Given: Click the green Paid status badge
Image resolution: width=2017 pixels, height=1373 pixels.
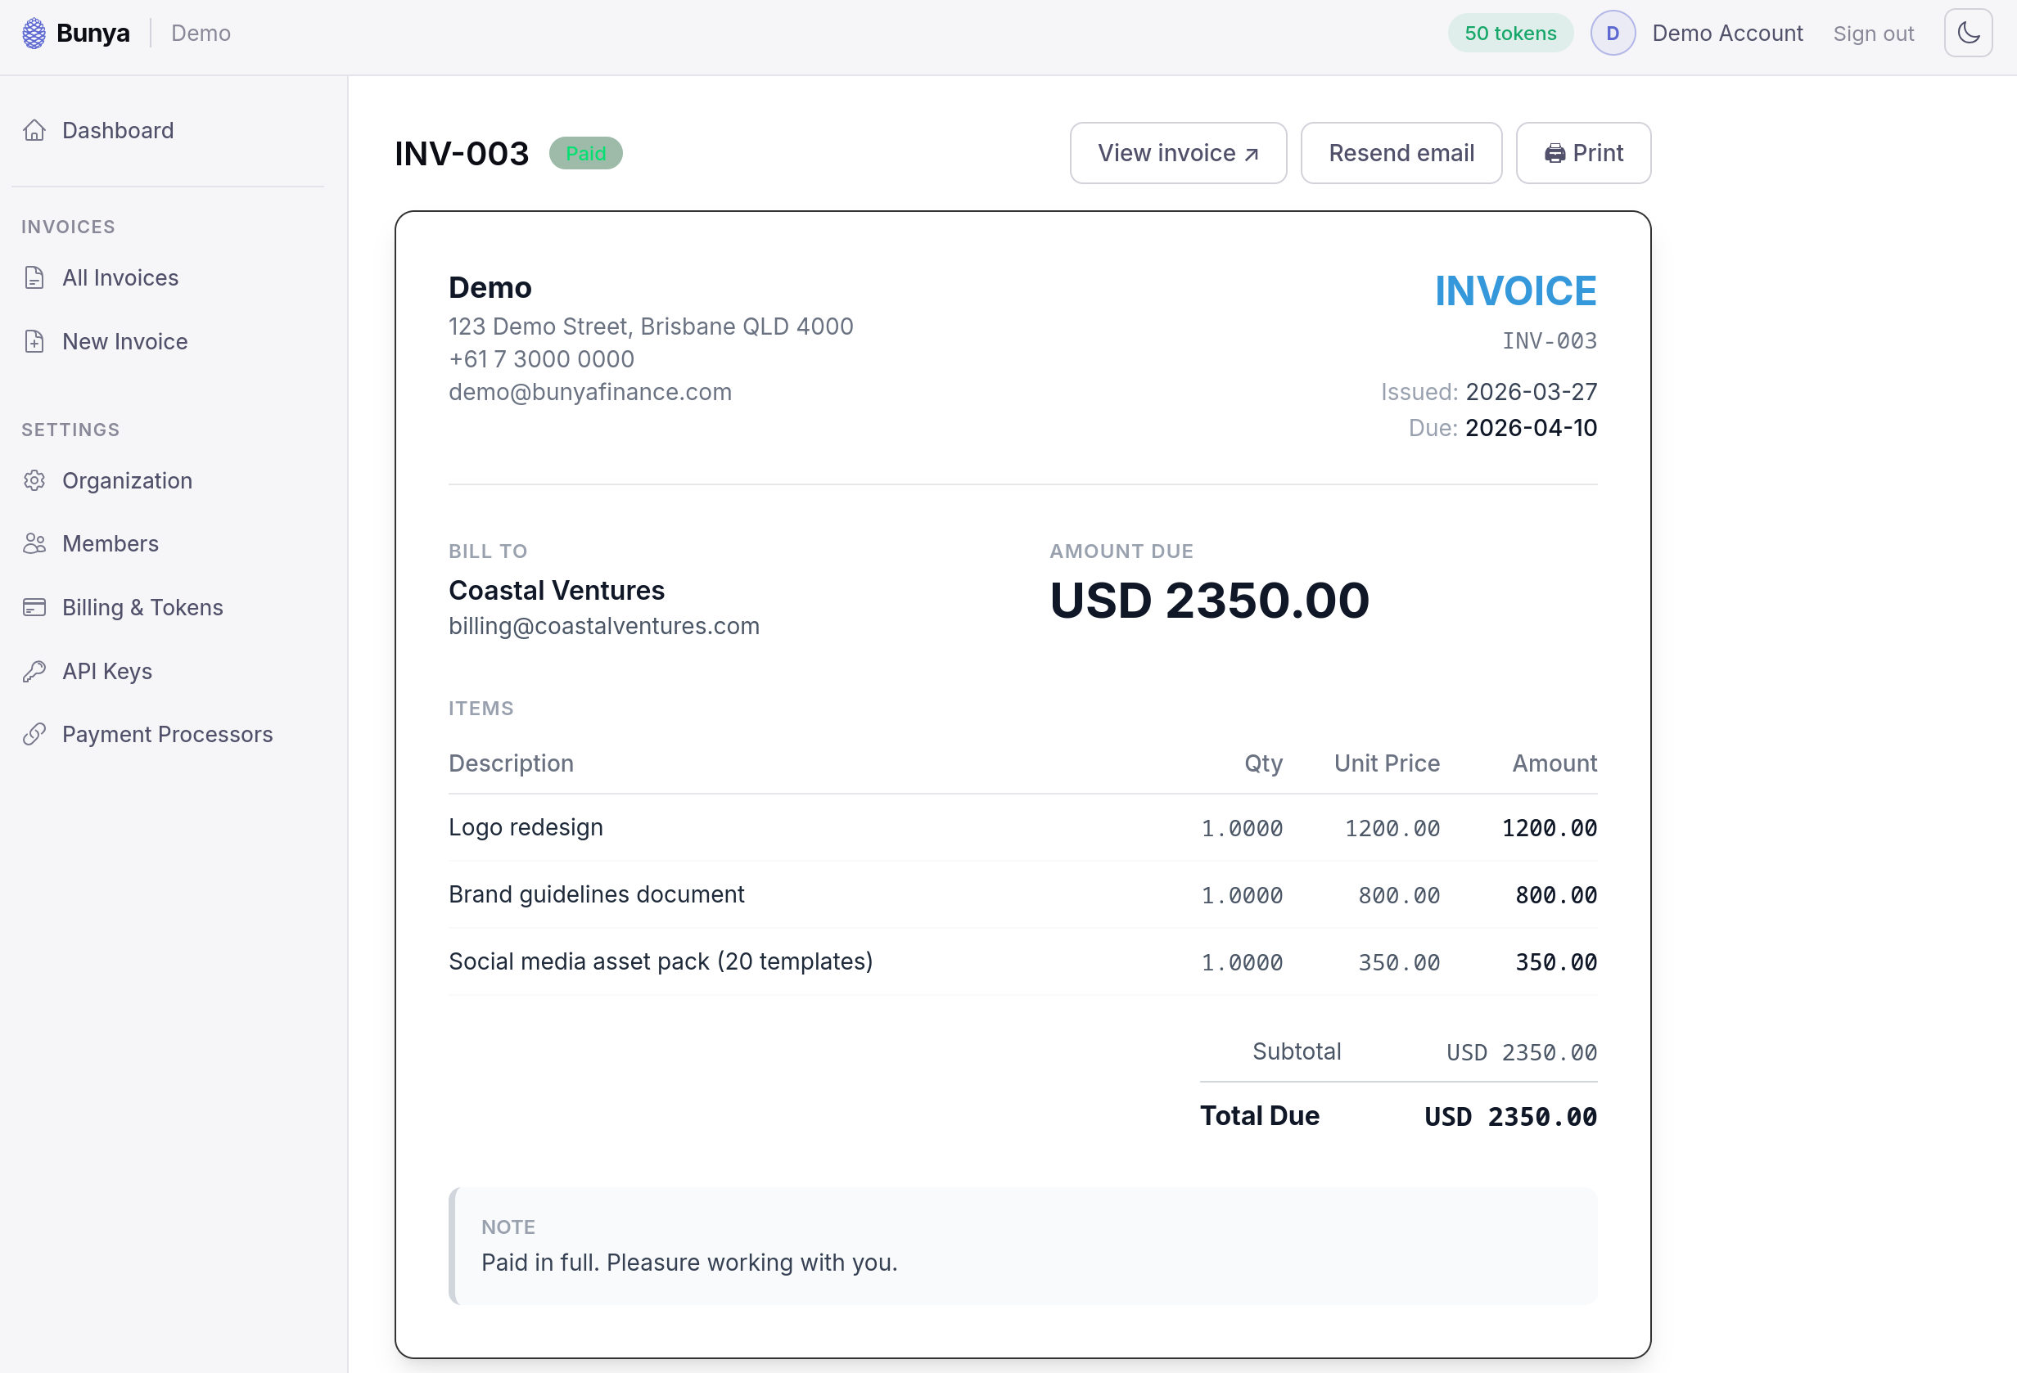Looking at the screenshot, I should (x=586, y=154).
